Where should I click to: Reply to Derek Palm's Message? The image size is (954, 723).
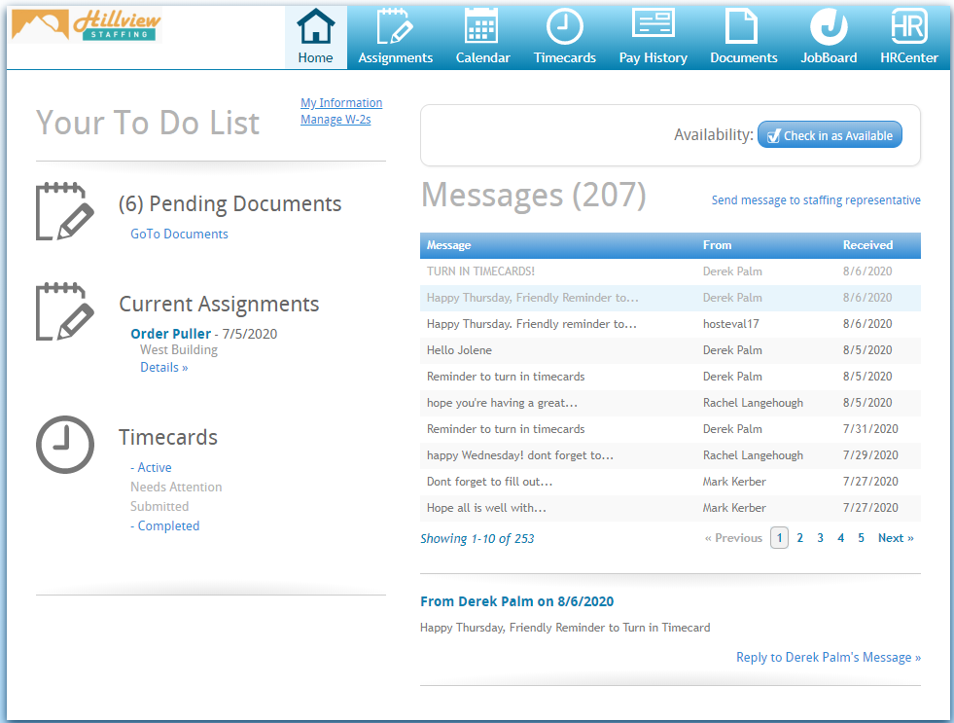[828, 657]
